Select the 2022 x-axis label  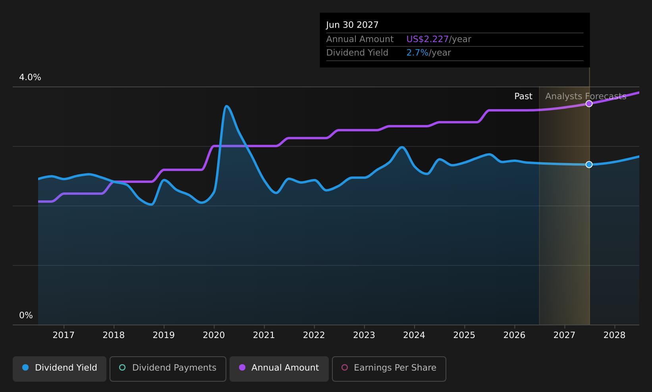click(x=314, y=335)
